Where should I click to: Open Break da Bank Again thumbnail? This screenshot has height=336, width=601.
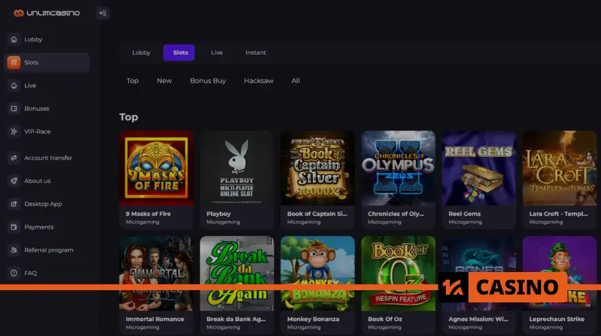pos(237,273)
